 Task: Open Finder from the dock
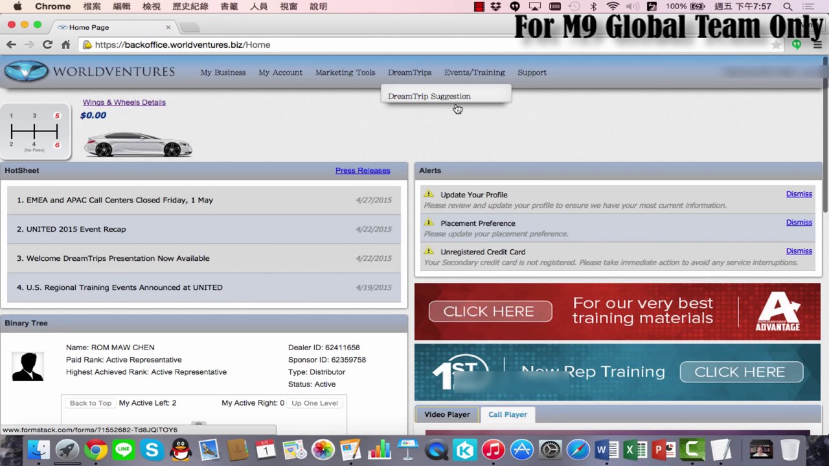tap(39, 450)
